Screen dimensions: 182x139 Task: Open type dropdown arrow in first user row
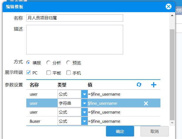[84, 94]
